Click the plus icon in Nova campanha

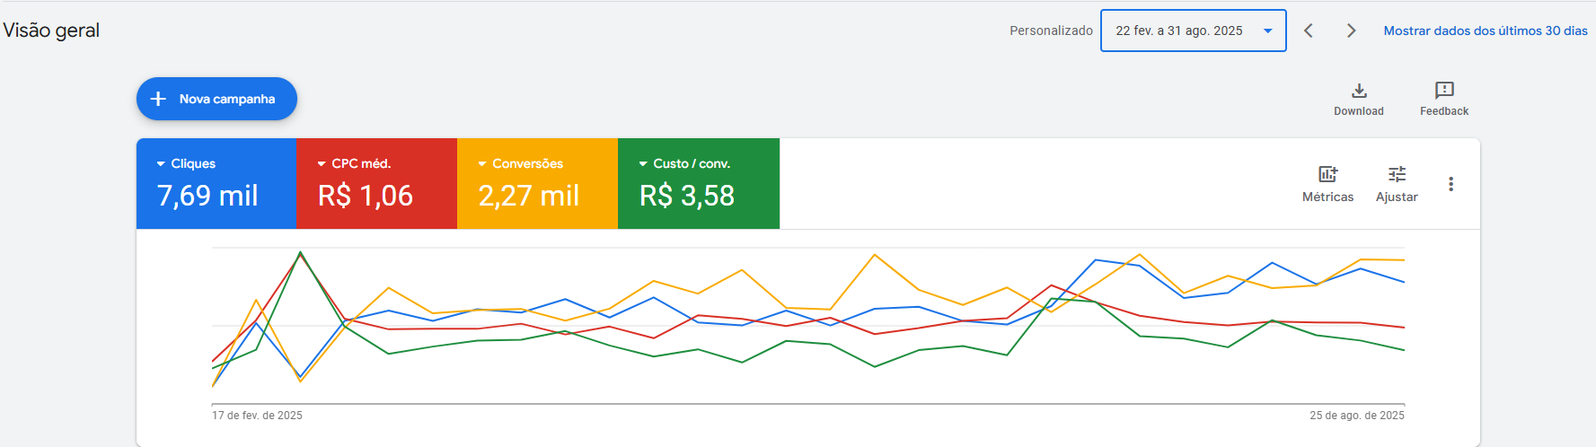point(158,99)
